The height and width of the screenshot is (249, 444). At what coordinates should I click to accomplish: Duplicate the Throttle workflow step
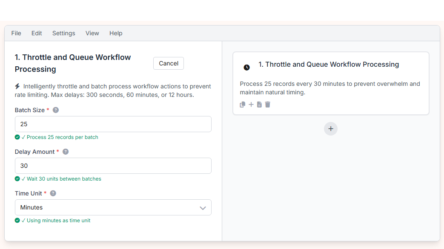(242, 104)
